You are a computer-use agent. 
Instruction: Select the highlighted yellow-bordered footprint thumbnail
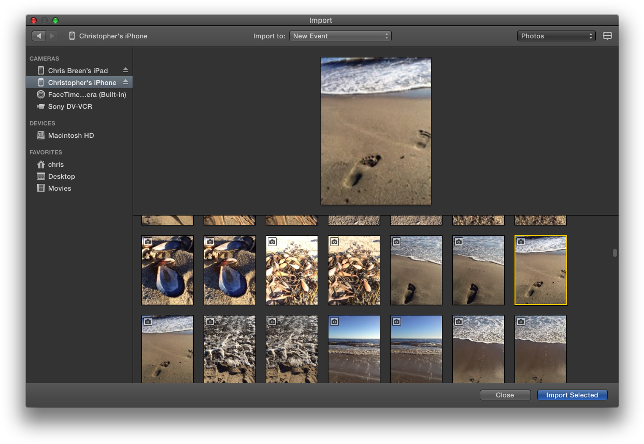(x=540, y=270)
